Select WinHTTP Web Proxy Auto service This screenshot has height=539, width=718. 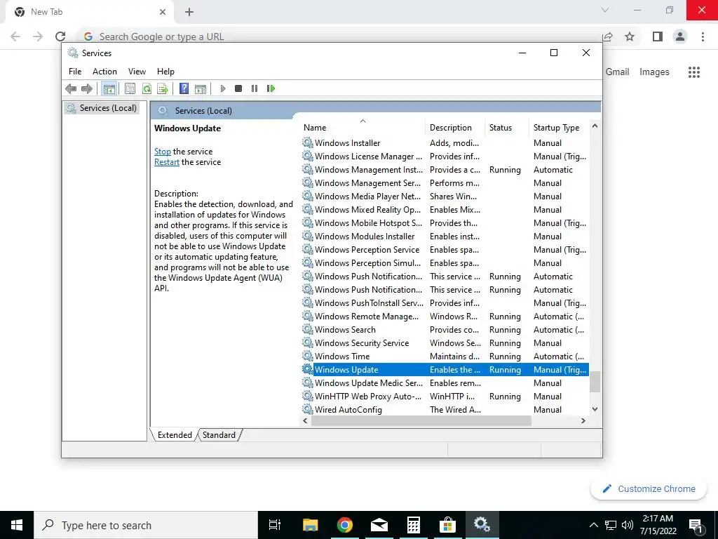click(x=445, y=396)
